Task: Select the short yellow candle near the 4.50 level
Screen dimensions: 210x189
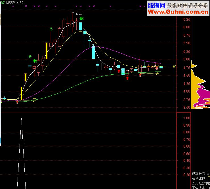Action: [x=26, y=77]
